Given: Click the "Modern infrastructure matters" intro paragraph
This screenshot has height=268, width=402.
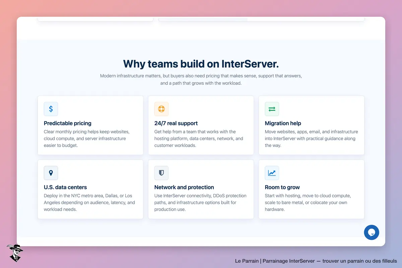Looking at the screenshot, I should [201, 79].
